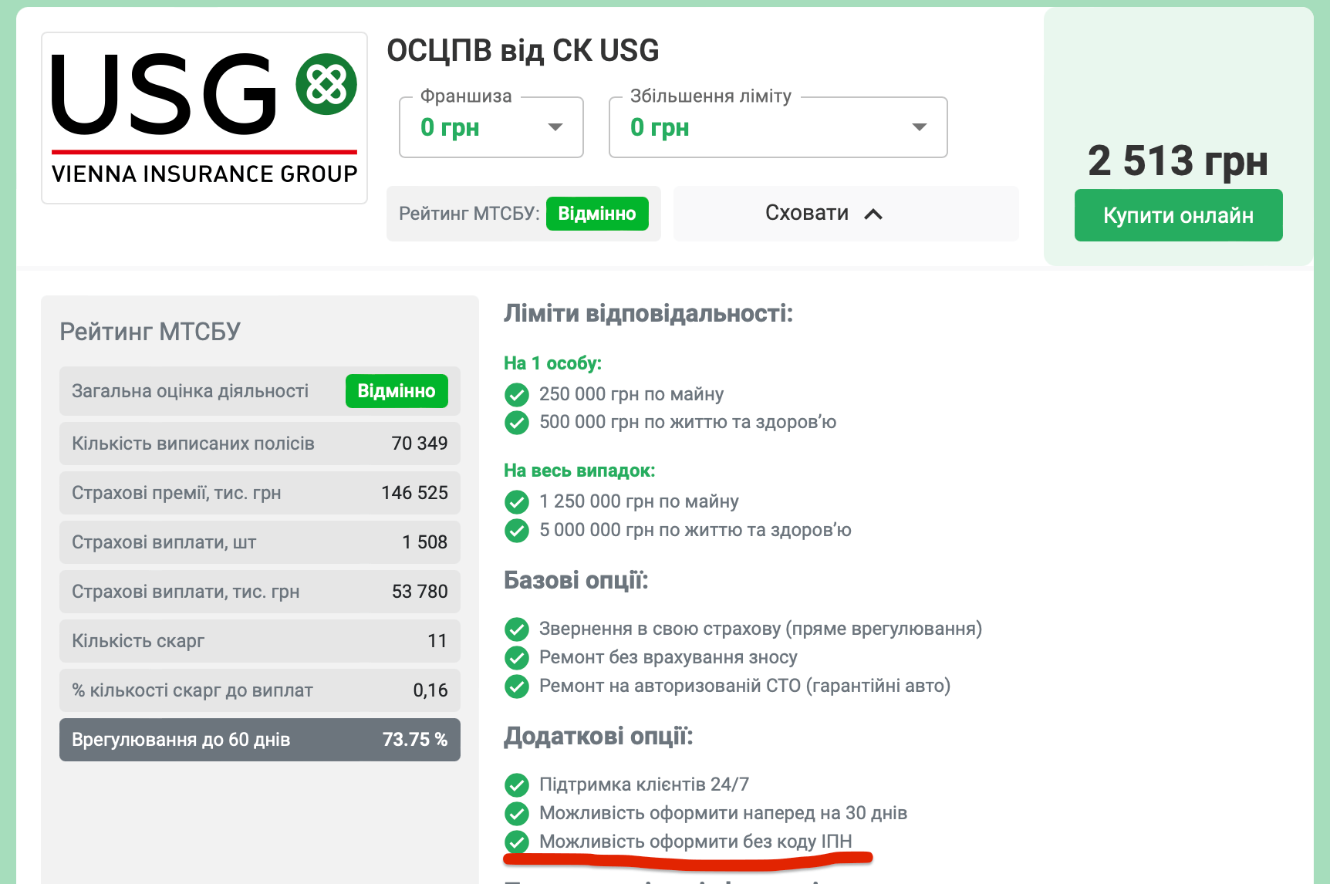Click the Рейтинг МТСБУ panel heading
1330x884 pixels.
tap(150, 332)
